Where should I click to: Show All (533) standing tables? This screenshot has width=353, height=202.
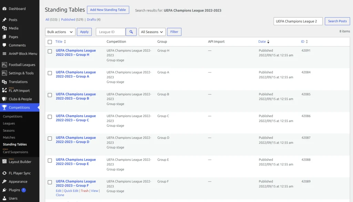(51, 19)
